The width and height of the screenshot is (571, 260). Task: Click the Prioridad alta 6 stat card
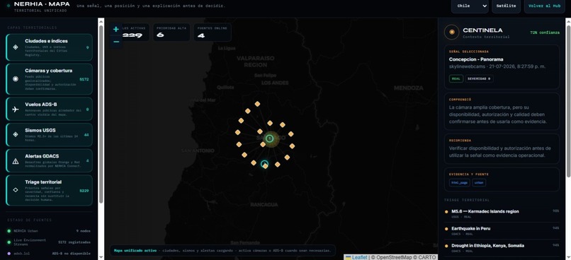(x=171, y=32)
